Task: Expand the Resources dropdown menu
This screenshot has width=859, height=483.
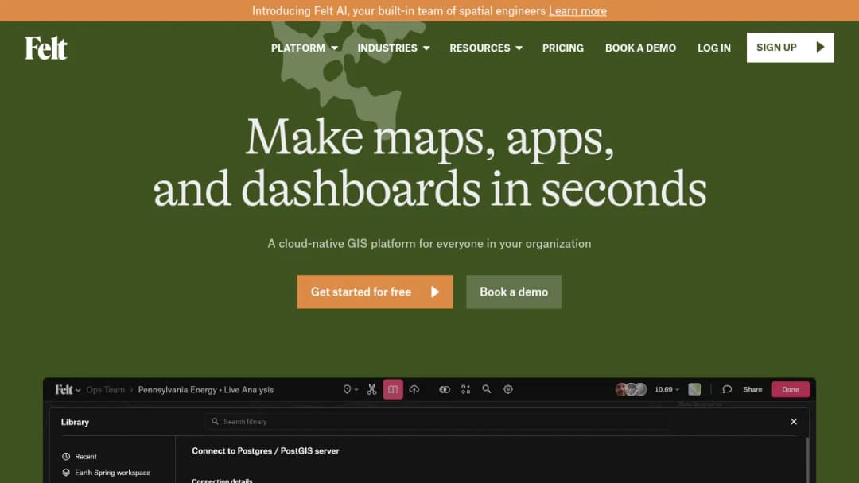Action: pyautogui.click(x=486, y=48)
